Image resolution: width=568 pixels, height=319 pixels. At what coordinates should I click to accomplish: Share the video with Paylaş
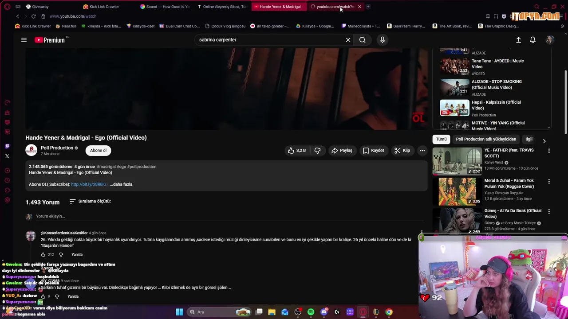(342, 151)
